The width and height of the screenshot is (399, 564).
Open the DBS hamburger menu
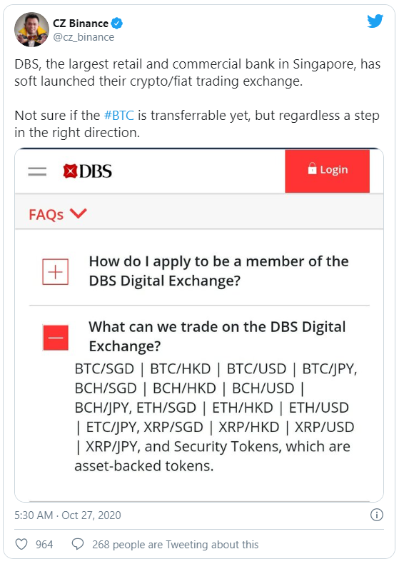pos(37,171)
